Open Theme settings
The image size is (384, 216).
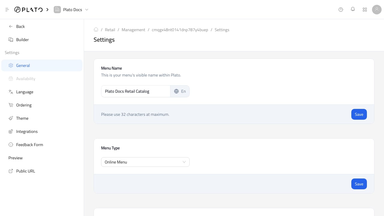(42, 118)
